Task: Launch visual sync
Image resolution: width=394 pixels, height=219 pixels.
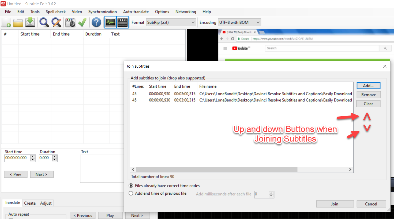Action: [70, 22]
